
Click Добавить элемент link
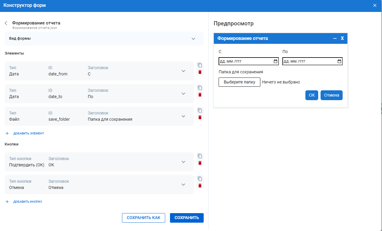click(29, 134)
